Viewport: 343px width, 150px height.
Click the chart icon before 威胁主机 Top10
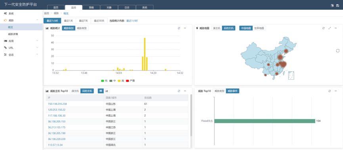pyautogui.click(x=47, y=91)
